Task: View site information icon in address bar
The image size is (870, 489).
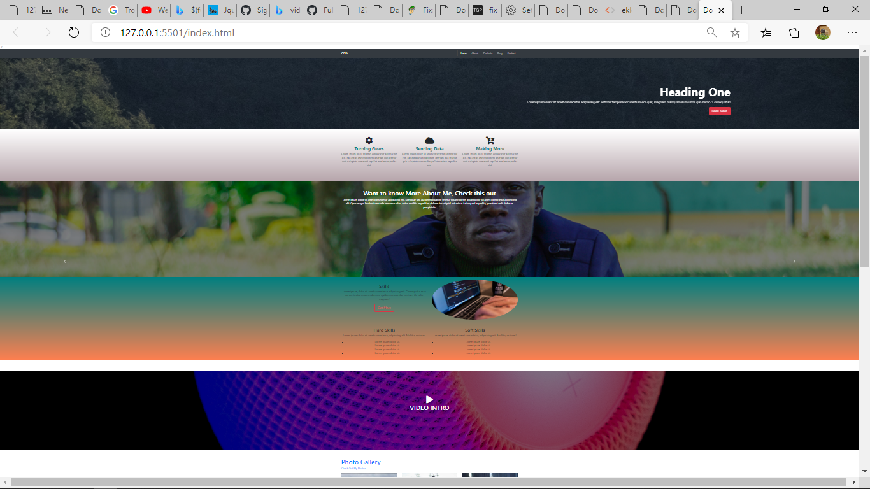Action: [x=106, y=32]
